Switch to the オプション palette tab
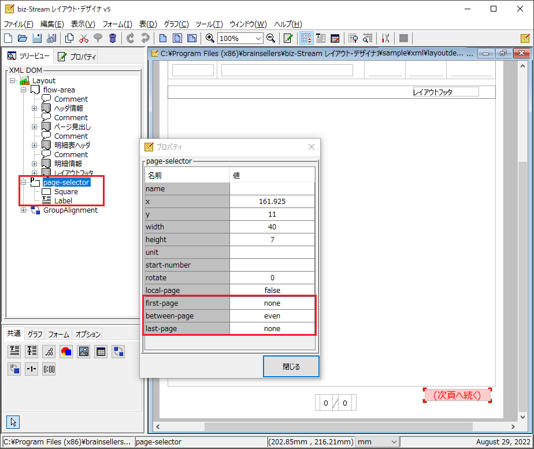The width and height of the screenshot is (534, 449). (88, 334)
